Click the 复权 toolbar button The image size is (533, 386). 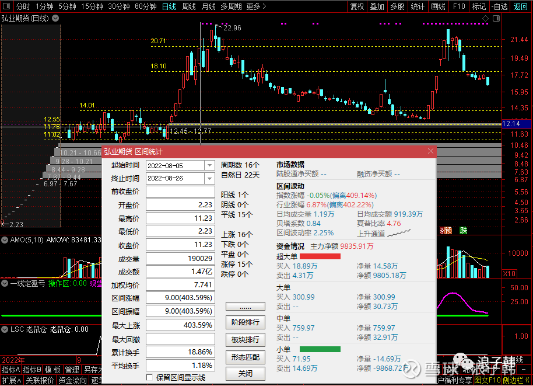357,6
